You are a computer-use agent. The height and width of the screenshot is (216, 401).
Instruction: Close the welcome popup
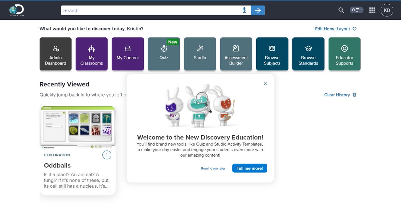[265, 84]
